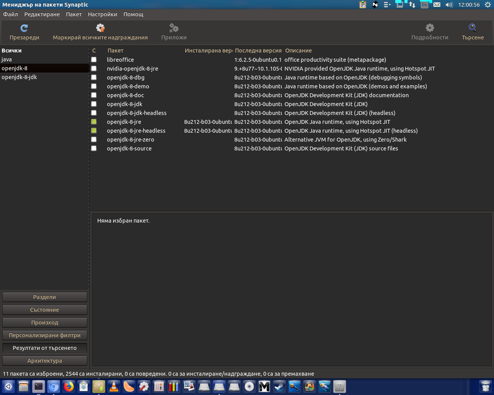
Task: Toggle the libreoffice package checkbox
Action: (x=94, y=60)
